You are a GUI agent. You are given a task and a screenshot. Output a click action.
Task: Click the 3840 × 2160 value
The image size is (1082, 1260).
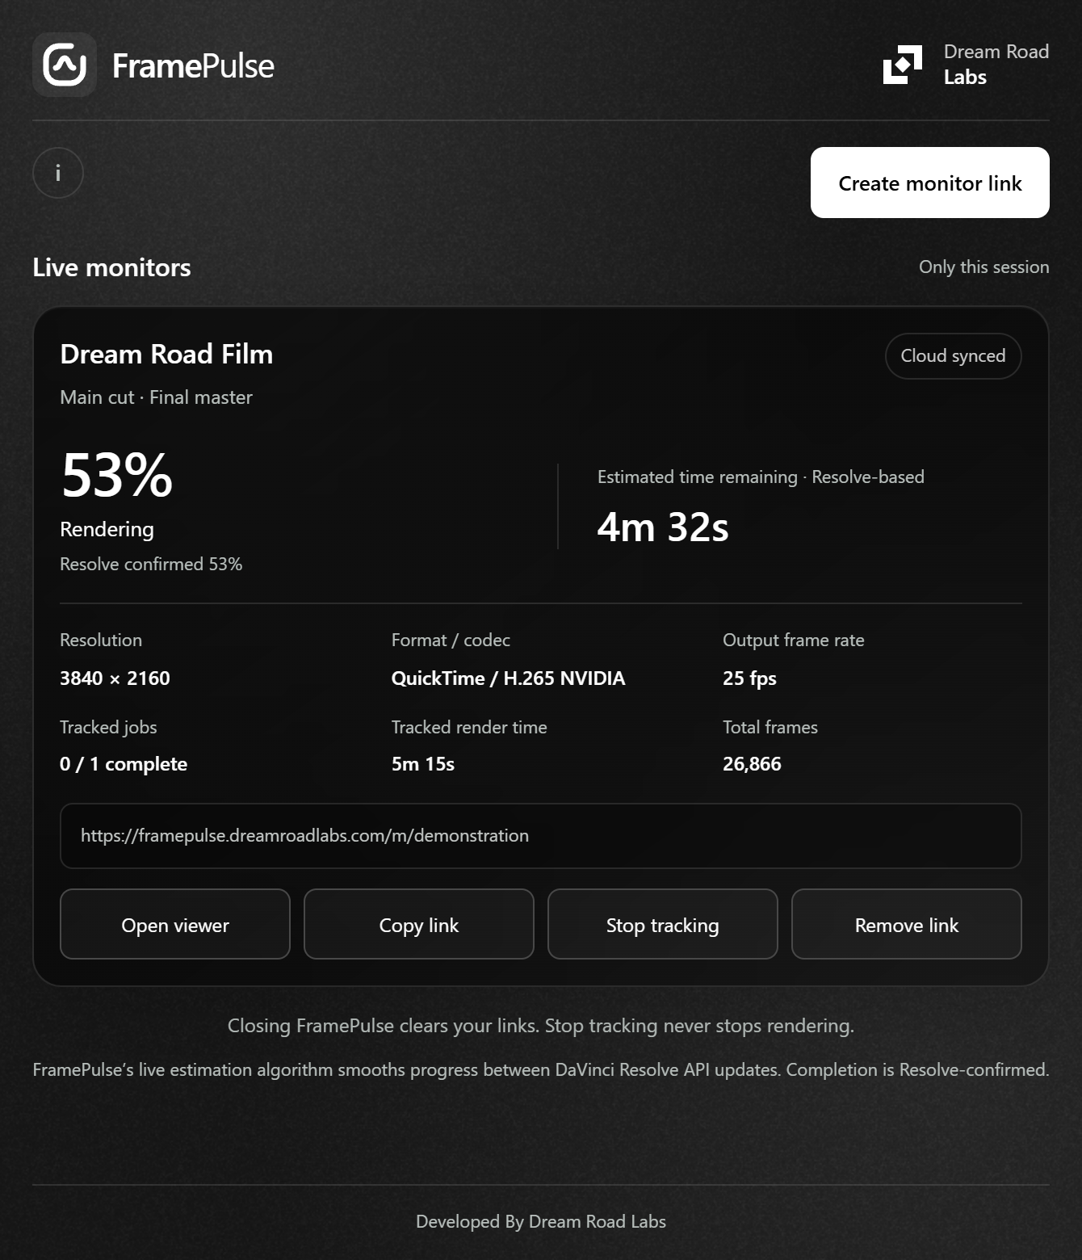point(115,678)
